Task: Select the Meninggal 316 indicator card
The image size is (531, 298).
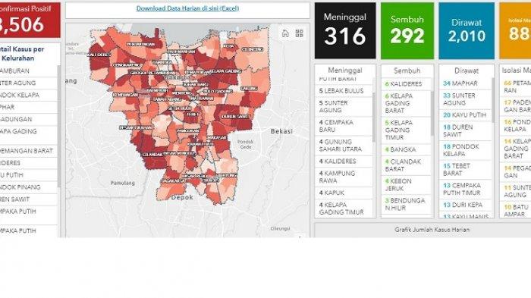Action: pos(344,30)
